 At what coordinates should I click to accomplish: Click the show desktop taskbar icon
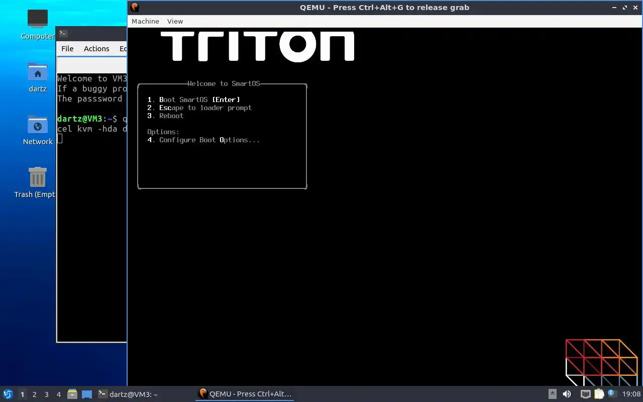(87, 394)
